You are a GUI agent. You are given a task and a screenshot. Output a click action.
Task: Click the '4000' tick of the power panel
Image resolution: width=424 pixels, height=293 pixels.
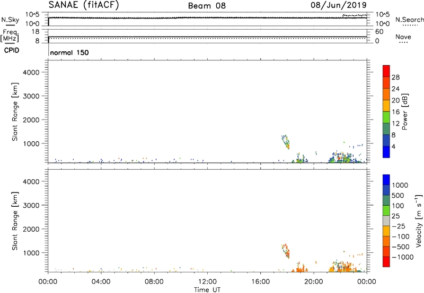31,72
